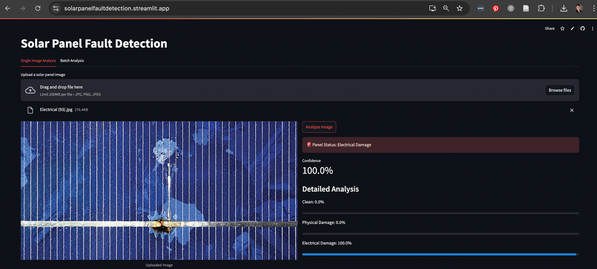Remove the uploaded Electrical (93).jpg file
This screenshot has height=269, width=597.
(x=572, y=110)
